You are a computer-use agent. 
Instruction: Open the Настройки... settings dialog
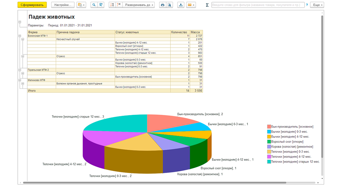point(63,5)
